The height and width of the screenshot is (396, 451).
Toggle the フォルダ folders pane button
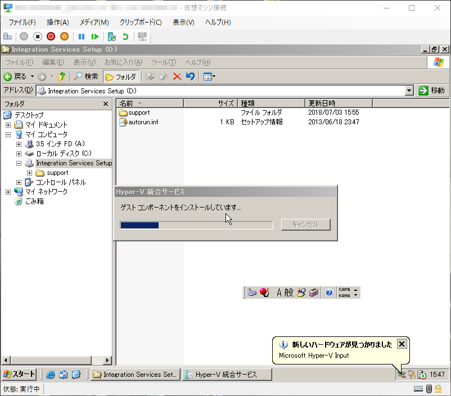pyautogui.click(x=121, y=76)
